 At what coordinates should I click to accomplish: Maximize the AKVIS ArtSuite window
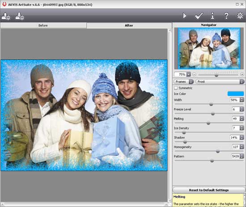pos(237,4)
